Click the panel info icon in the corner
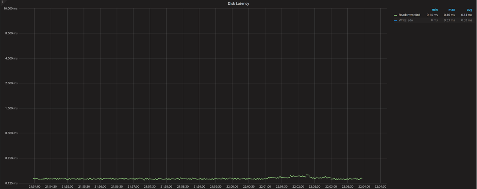The image size is (477, 189). tap(3, 2)
